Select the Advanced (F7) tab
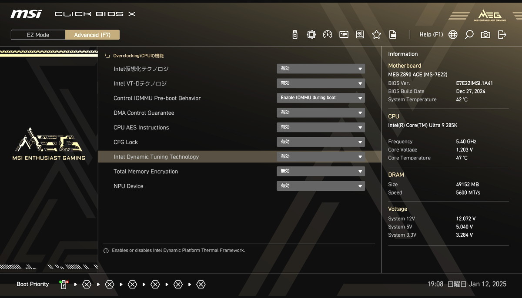The image size is (522, 298). 92,35
